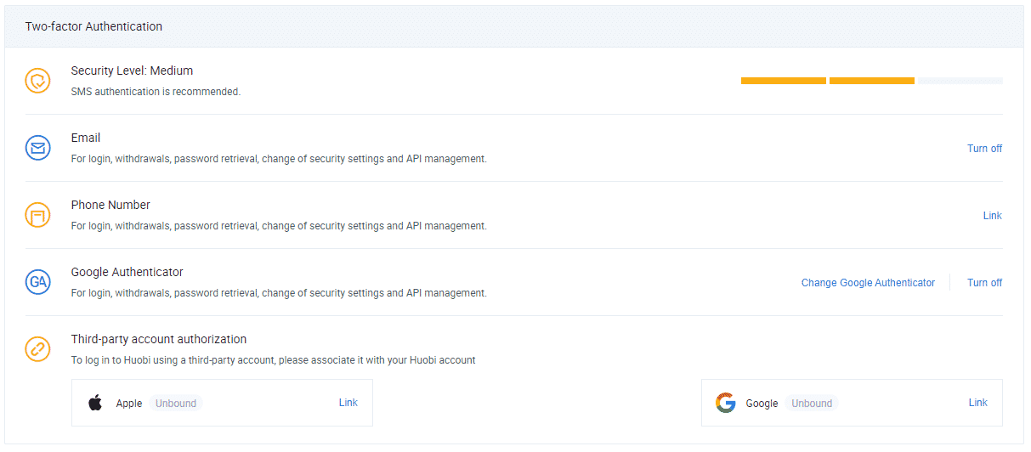Link the Apple account
This screenshot has height=452, width=1031.
point(348,403)
